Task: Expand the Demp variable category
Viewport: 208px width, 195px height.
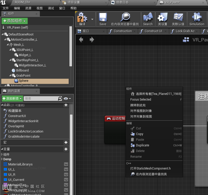Action: click(x=2, y=159)
